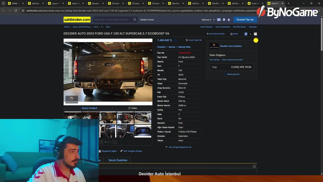Switch to the Audi browser tab
323x182 pixels.
75,4
